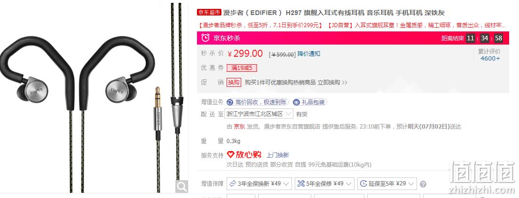This screenshot has width=519, height=198.
Task: Click the 放心购 heart icon
Action: [231, 155]
